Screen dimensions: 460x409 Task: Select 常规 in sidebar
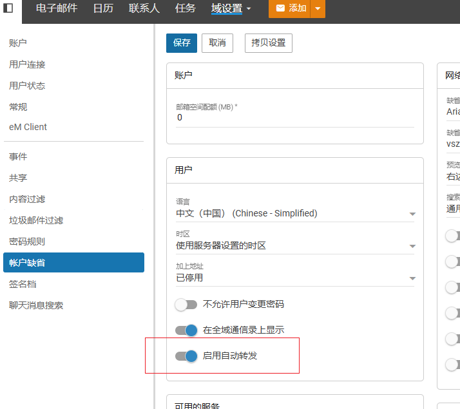coord(18,107)
